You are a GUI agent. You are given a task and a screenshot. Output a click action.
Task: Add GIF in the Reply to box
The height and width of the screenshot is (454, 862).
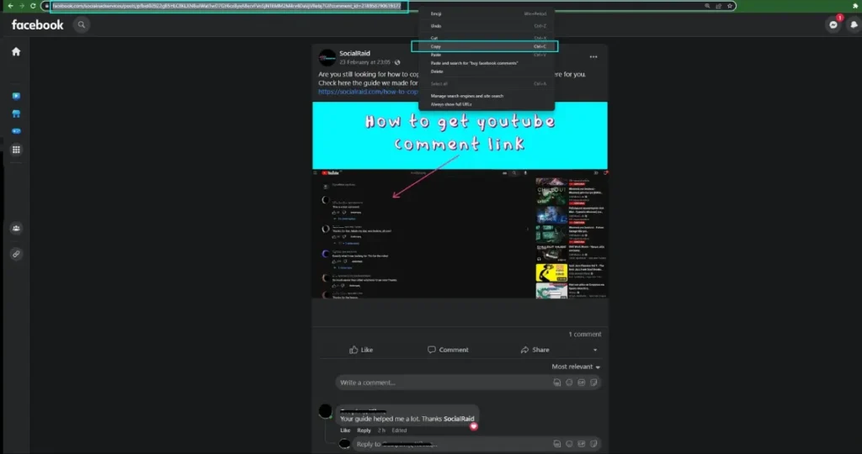(x=581, y=444)
